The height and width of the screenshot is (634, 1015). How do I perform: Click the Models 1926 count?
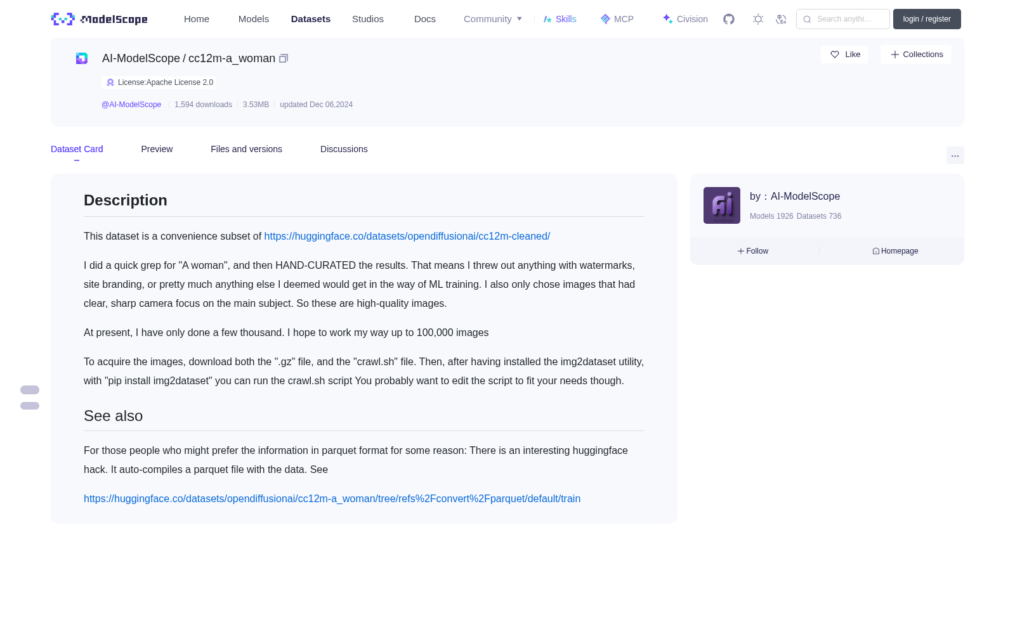coord(771,216)
